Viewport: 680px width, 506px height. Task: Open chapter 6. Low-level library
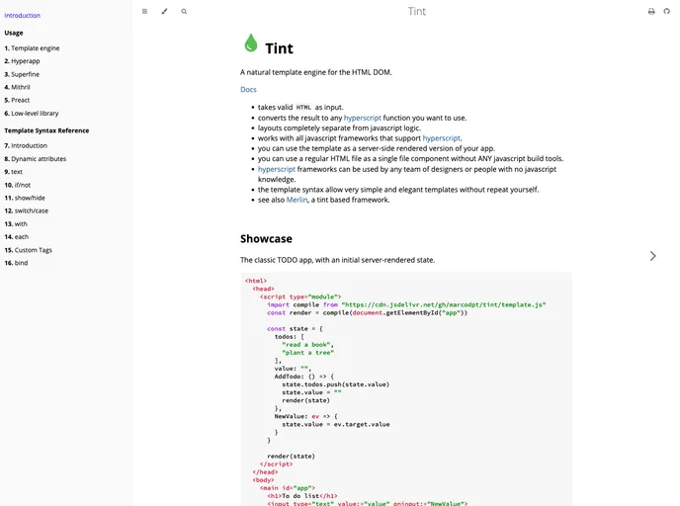[32, 114]
